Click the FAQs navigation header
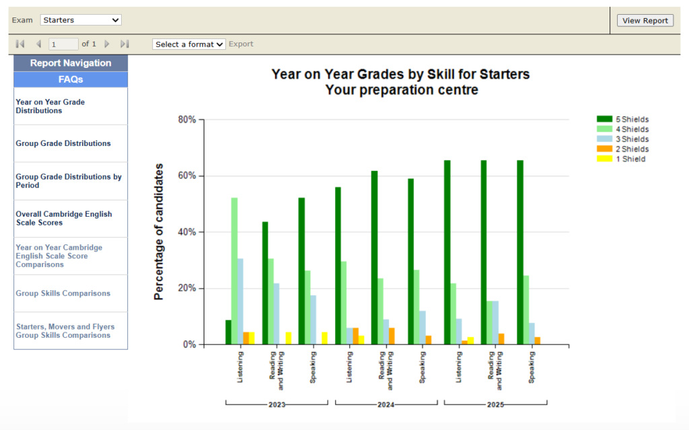 point(70,79)
